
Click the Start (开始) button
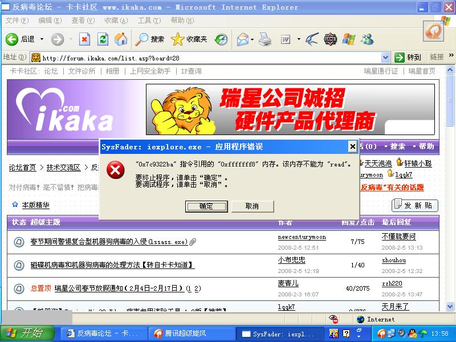(x=27, y=333)
